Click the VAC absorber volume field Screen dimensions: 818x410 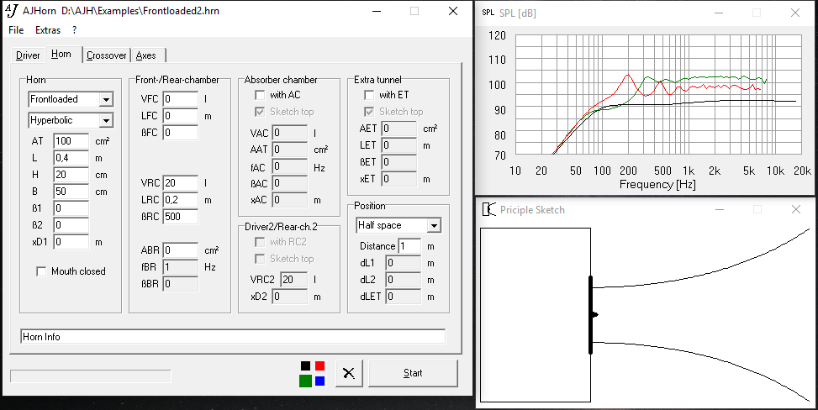click(x=290, y=133)
